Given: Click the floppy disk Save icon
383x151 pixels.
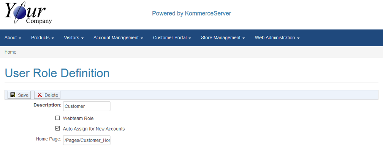Looking at the screenshot, I should point(13,95).
